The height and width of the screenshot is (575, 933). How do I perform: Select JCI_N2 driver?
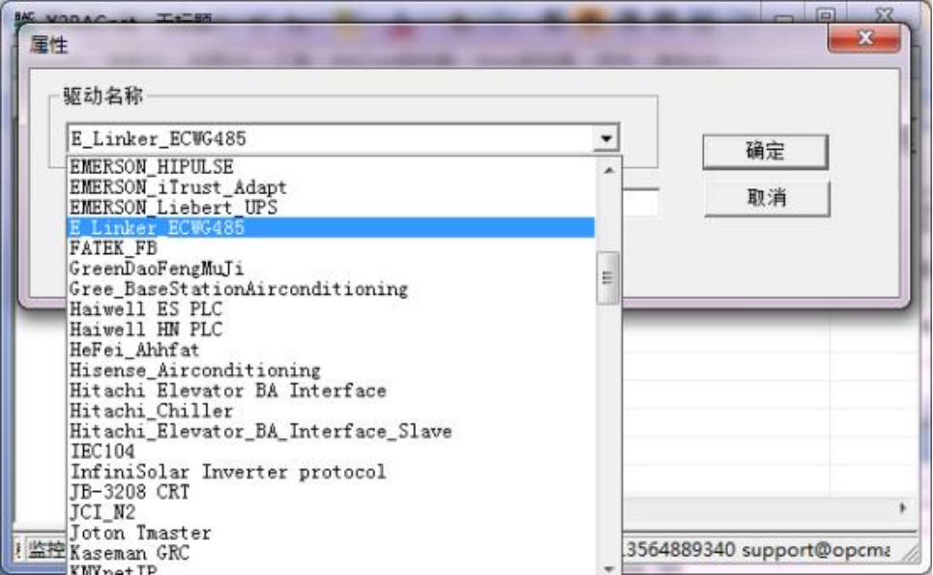[x=332, y=512]
